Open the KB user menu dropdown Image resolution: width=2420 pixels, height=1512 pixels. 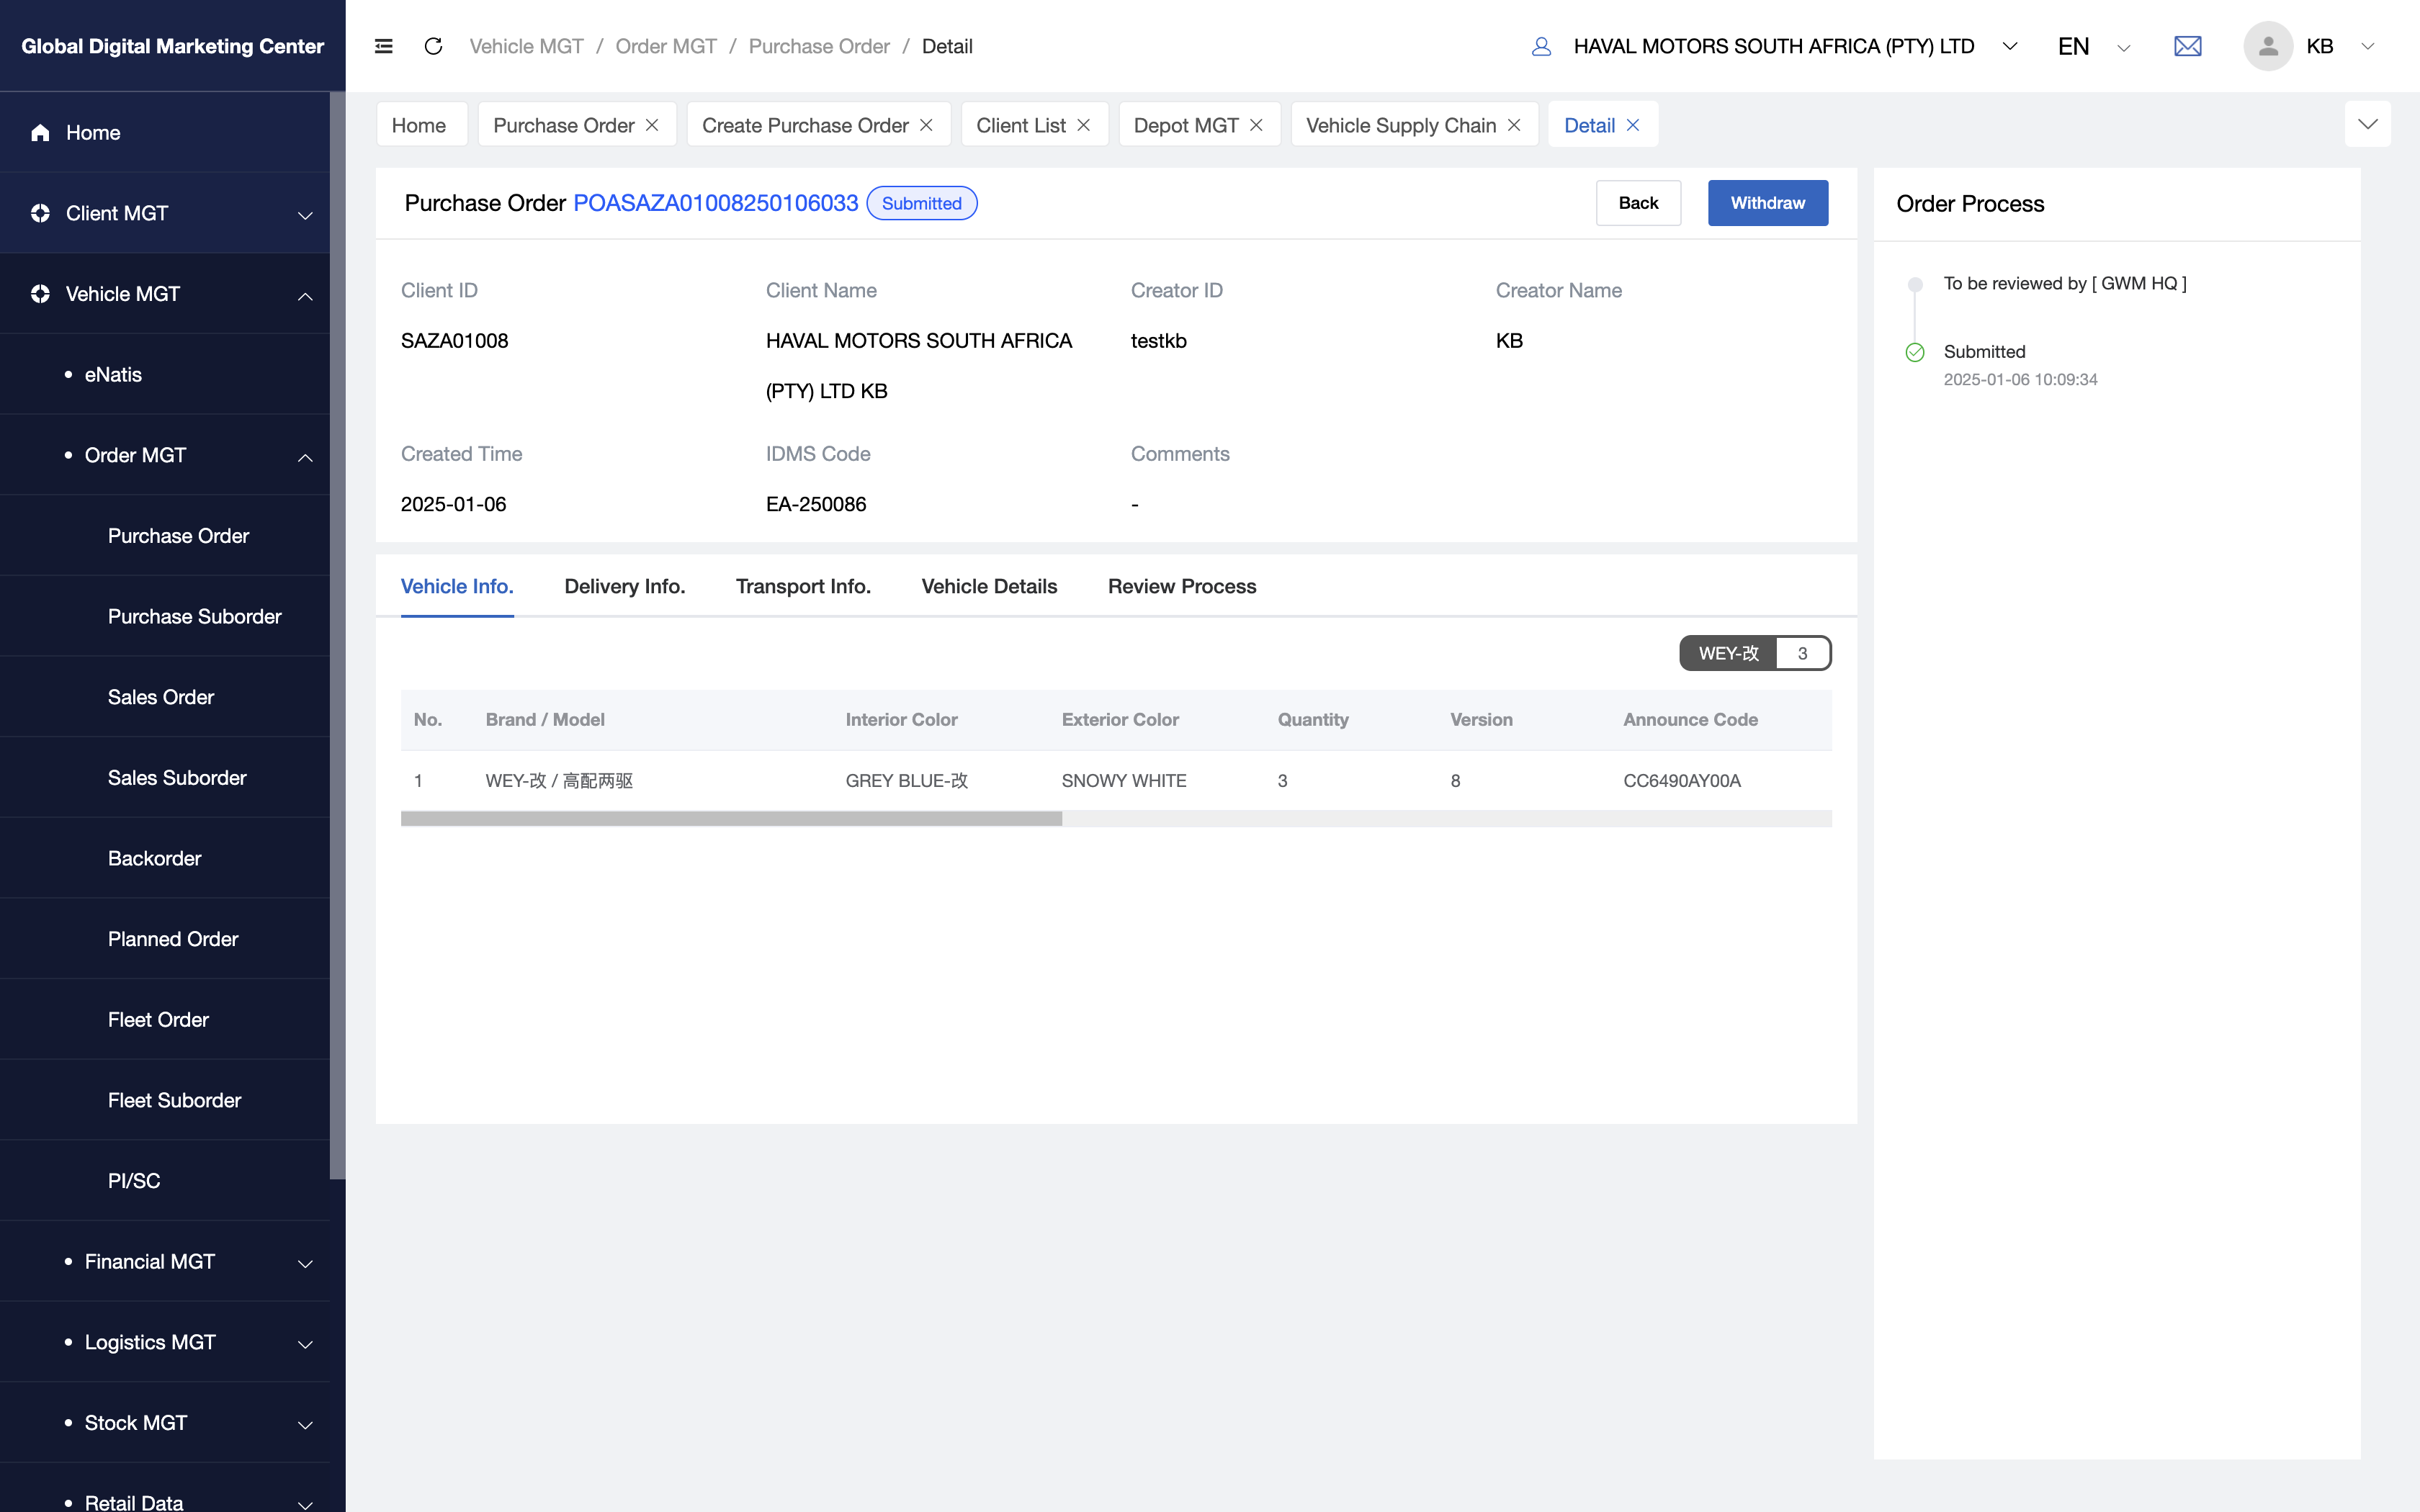(x=2367, y=46)
